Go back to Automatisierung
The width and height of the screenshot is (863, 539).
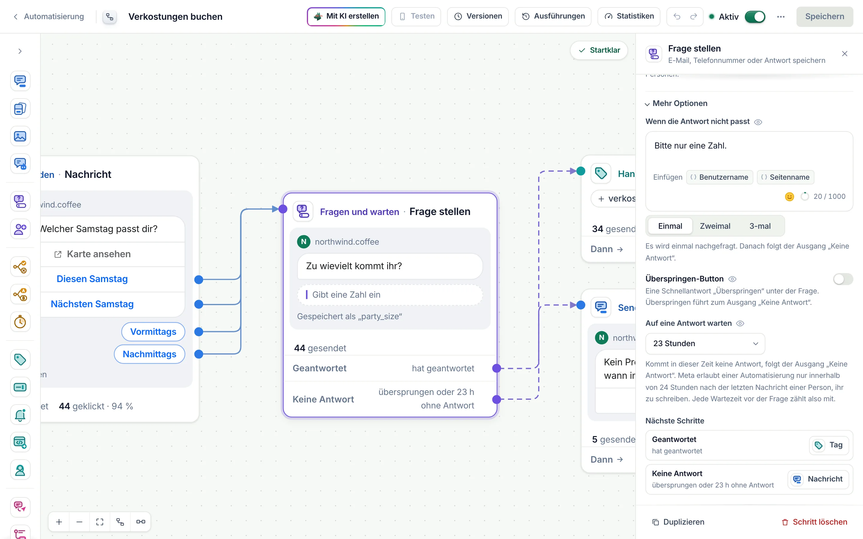pyautogui.click(x=49, y=16)
